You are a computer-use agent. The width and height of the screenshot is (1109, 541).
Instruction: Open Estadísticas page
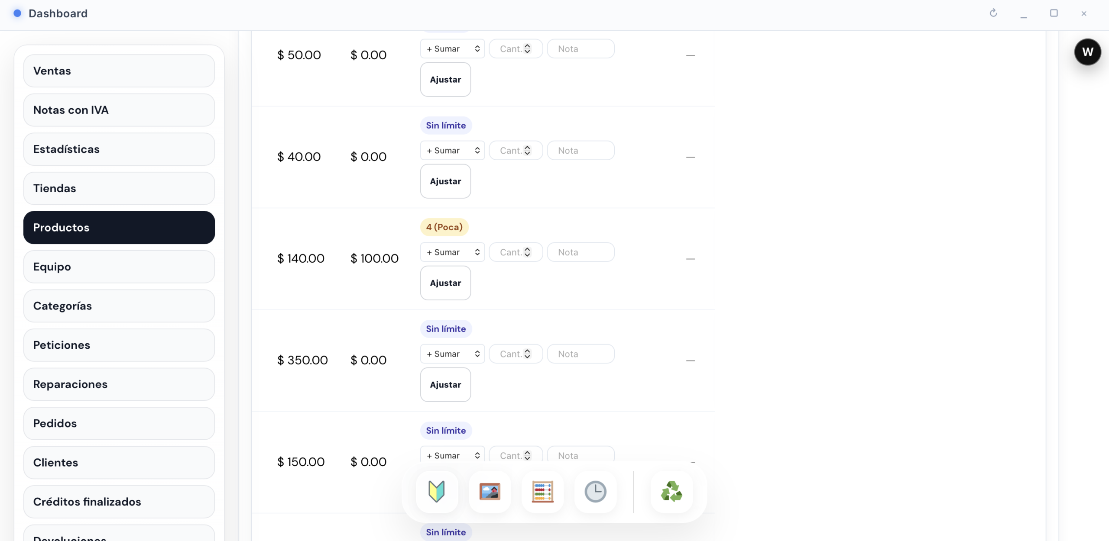click(119, 149)
